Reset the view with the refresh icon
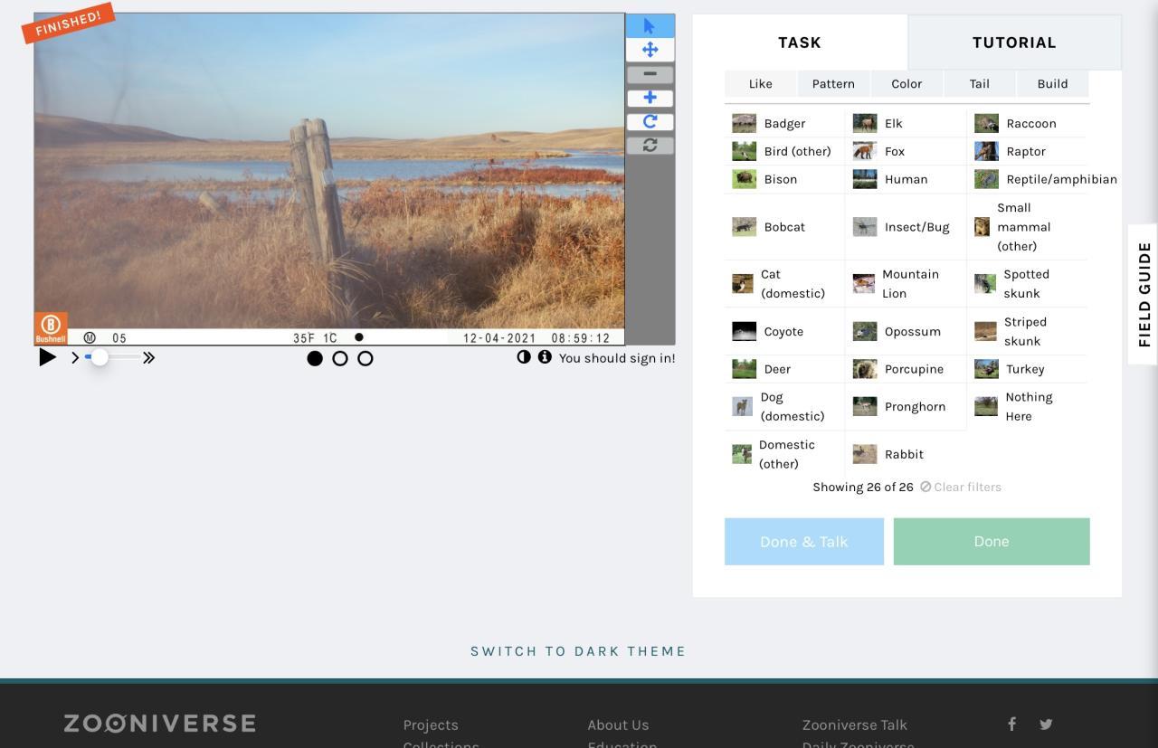Viewport: 1158px width, 748px height. (650, 145)
